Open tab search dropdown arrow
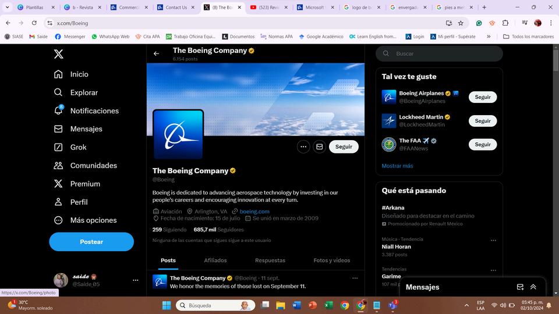Image resolution: width=559 pixels, height=314 pixels. point(7,7)
